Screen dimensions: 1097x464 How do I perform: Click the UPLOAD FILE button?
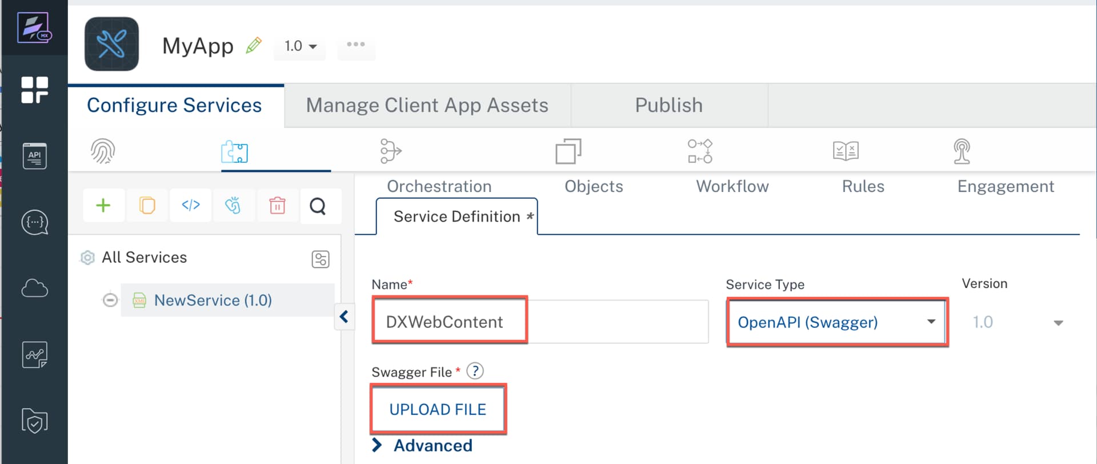tap(438, 409)
